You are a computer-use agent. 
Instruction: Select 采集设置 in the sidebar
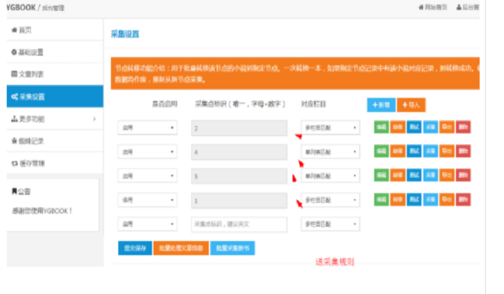pyautogui.click(x=54, y=96)
